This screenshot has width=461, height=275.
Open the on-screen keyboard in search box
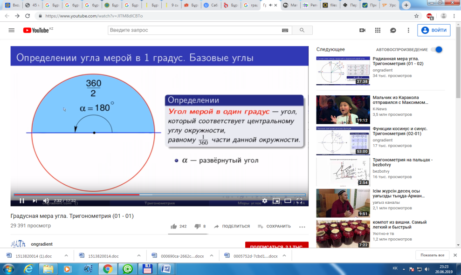(285, 30)
